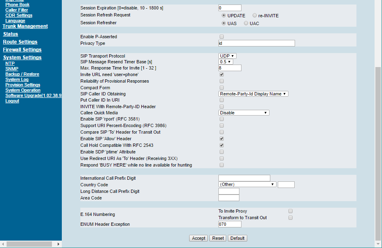Toggle Enable SIP 'Allow' Header checkbox
The height and width of the screenshot is (248, 382).
point(222,139)
